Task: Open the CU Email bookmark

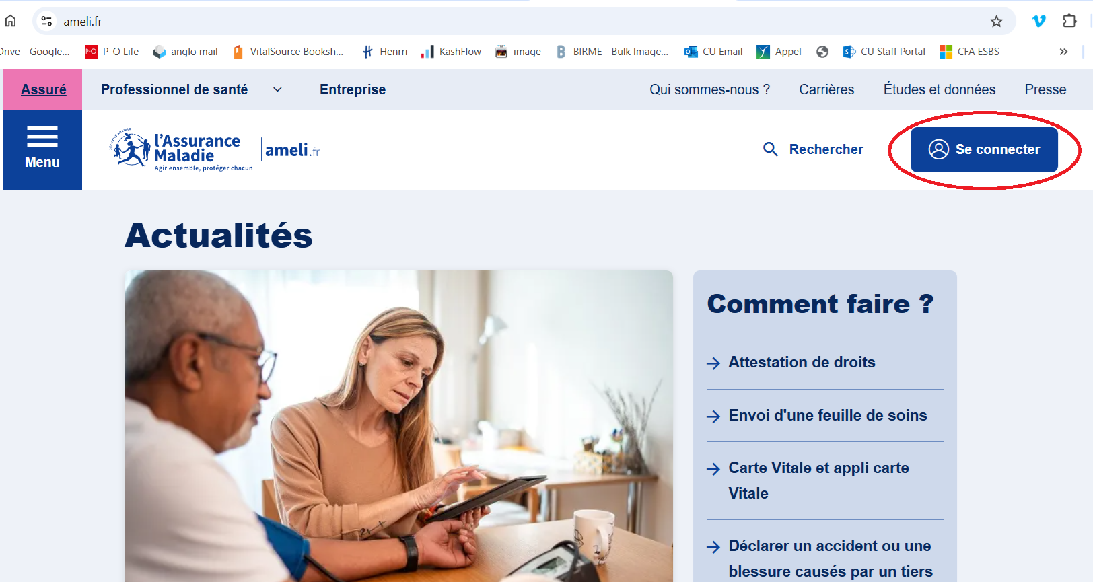Action: pos(713,52)
